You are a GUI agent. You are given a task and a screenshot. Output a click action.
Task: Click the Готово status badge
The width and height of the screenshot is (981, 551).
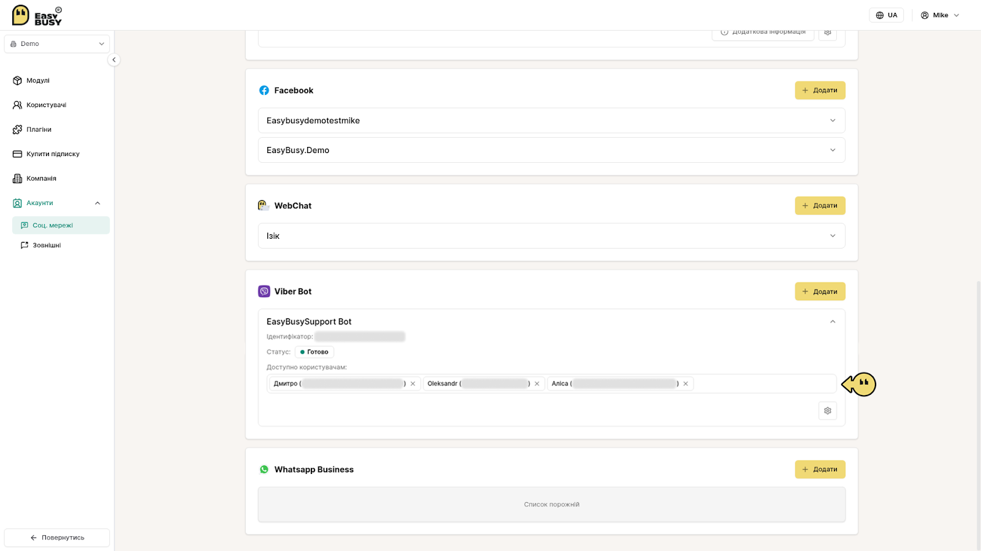314,352
